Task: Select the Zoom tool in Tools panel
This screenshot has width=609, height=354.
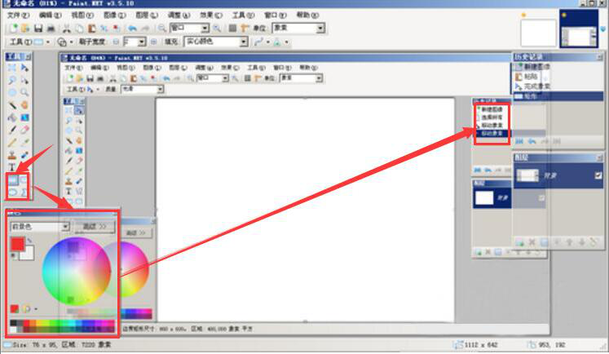Action: (24, 92)
